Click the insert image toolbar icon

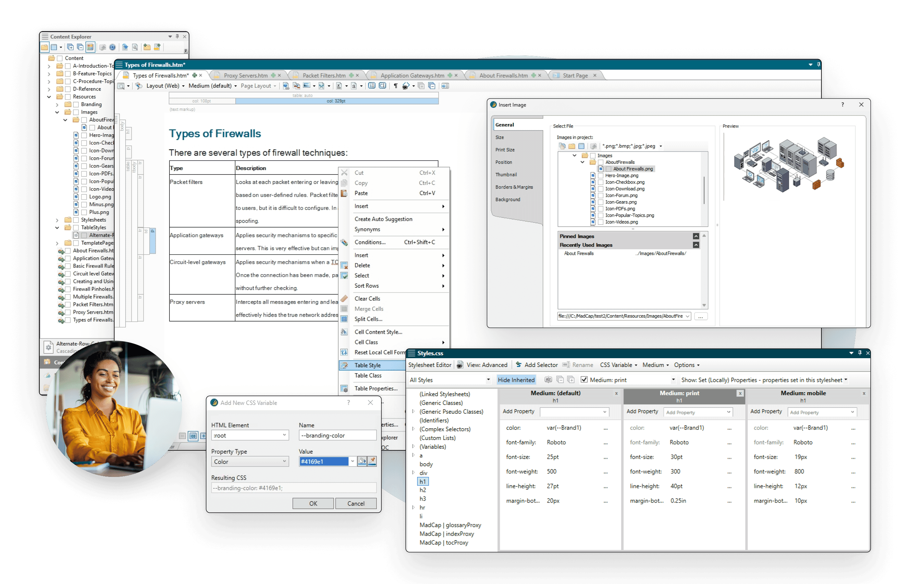[306, 86]
